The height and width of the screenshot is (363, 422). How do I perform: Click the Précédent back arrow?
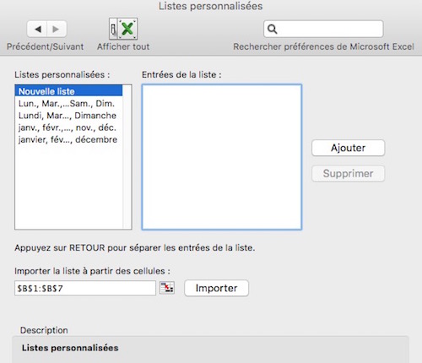tap(37, 29)
